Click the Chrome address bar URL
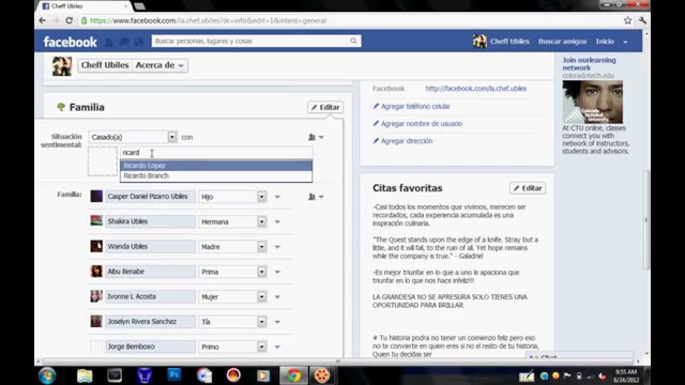Image resolution: width=685 pixels, height=385 pixels. pyautogui.click(x=208, y=21)
